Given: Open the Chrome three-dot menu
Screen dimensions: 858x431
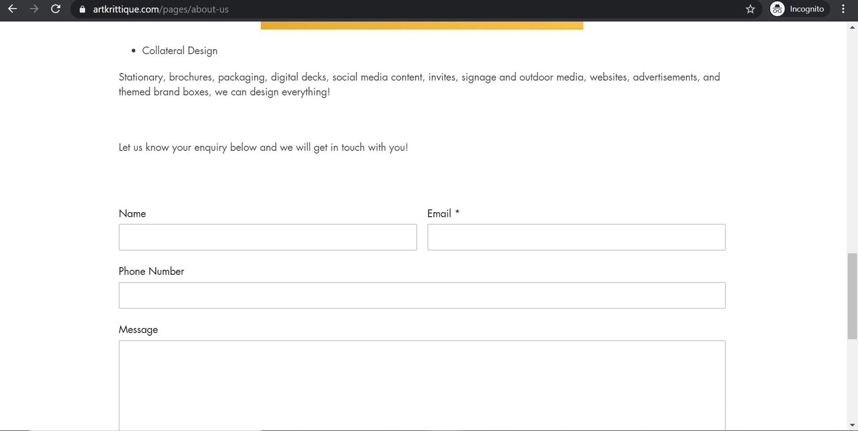Looking at the screenshot, I should tap(843, 9).
